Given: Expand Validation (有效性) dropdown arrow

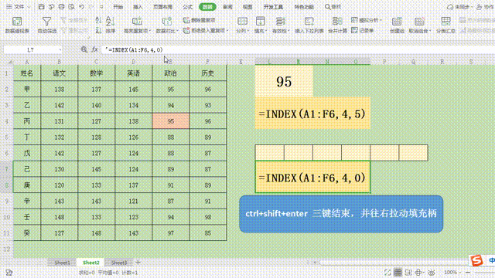Looking at the screenshot, I should 288,31.
